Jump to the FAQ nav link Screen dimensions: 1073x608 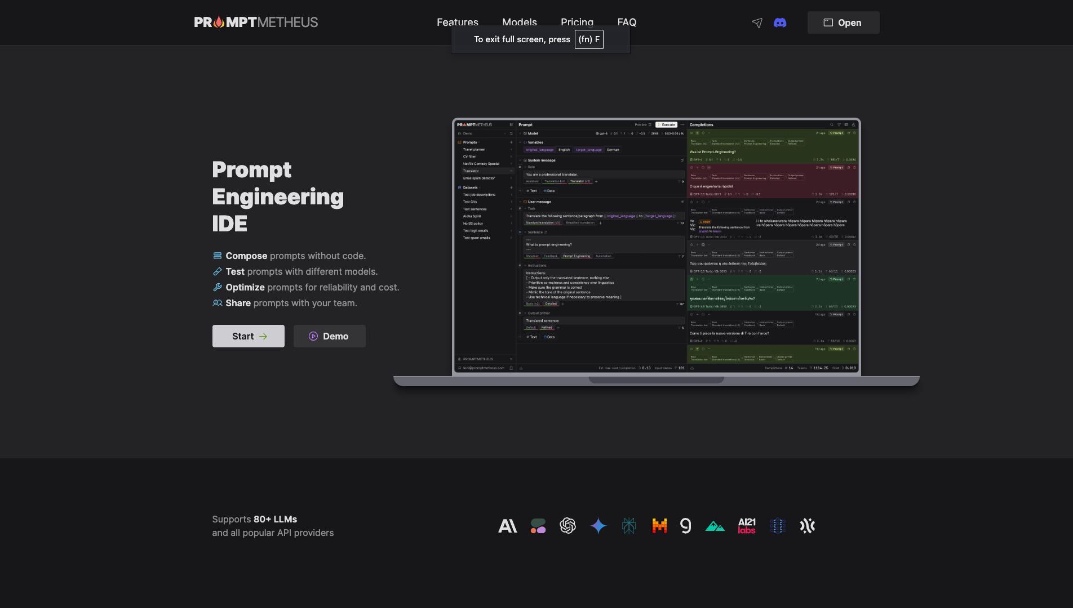[x=627, y=22]
